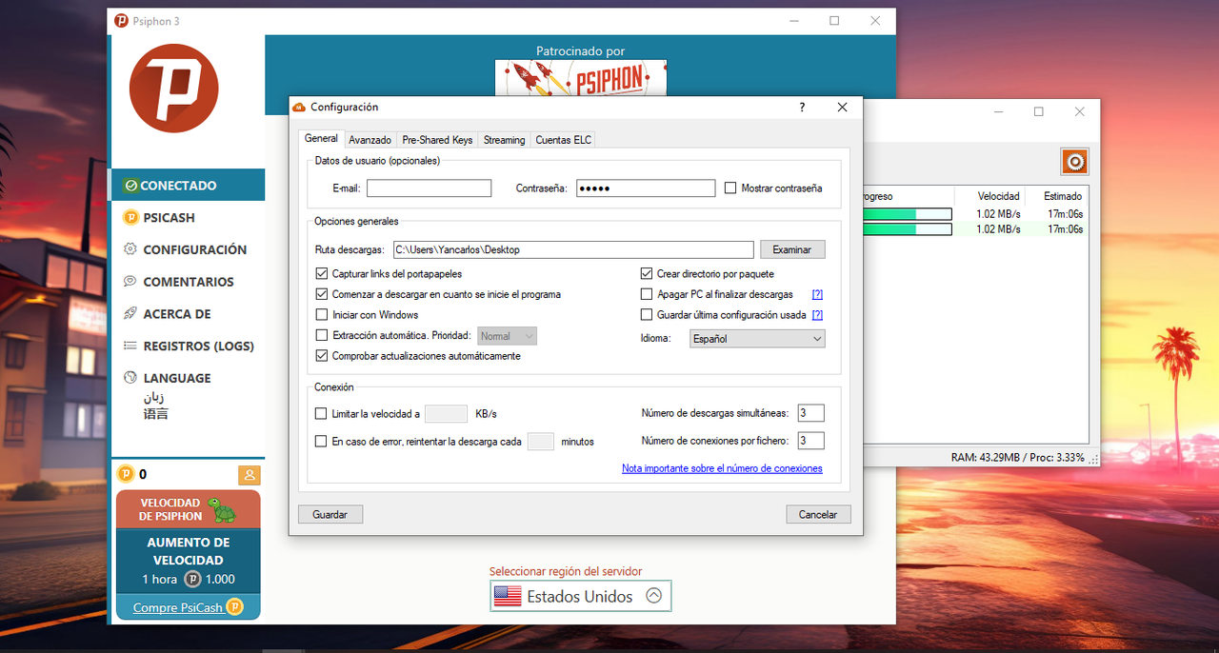
Task: Click the Número de conexiones por fichero field
Action: click(810, 441)
